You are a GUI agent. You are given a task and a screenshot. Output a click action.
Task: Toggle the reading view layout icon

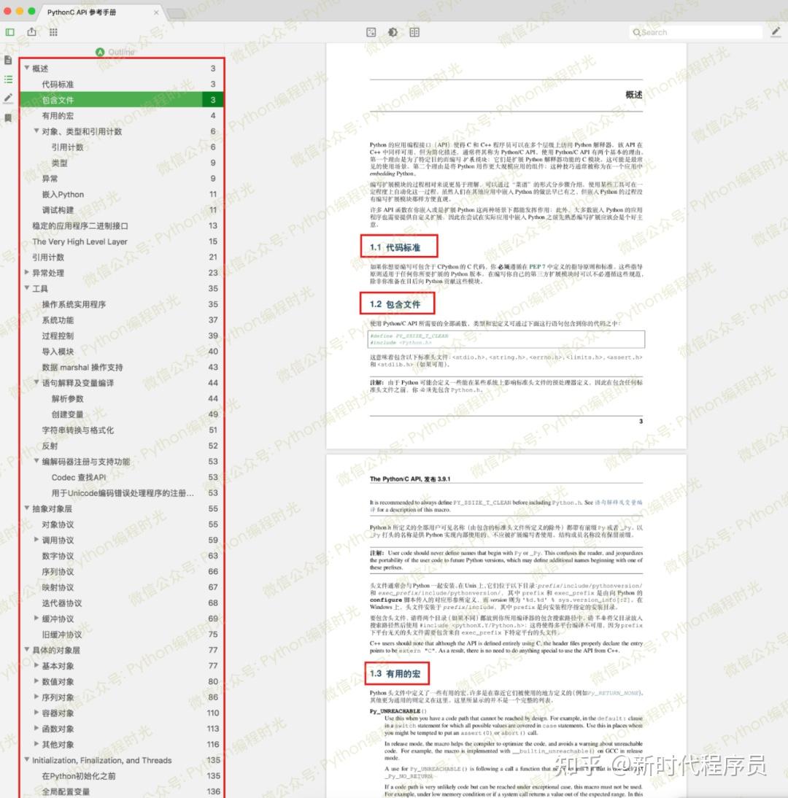(x=414, y=32)
